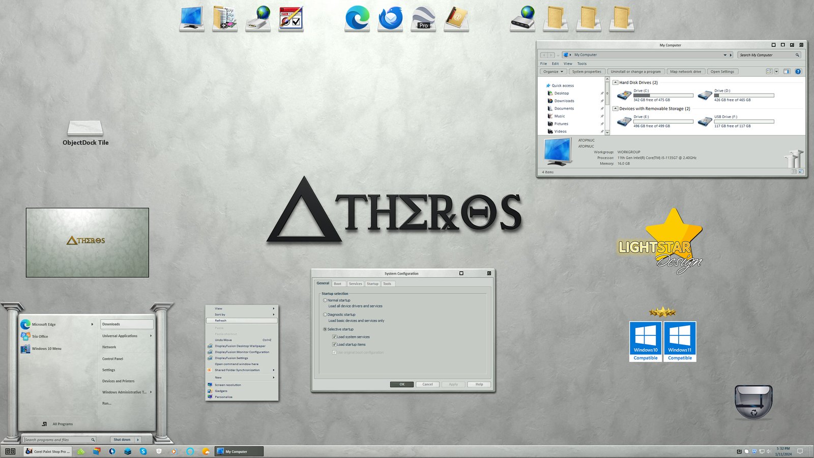Open the blue circle Cortana taskbar icon
This screenshot has width=814, height=458.
point(190,451)
